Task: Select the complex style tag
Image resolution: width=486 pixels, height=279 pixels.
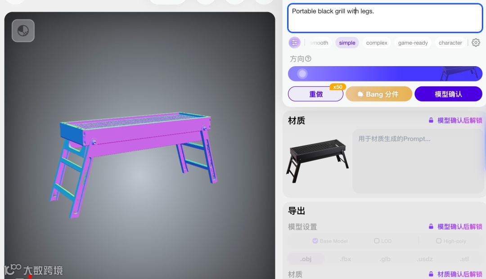Action: point(377,43)
